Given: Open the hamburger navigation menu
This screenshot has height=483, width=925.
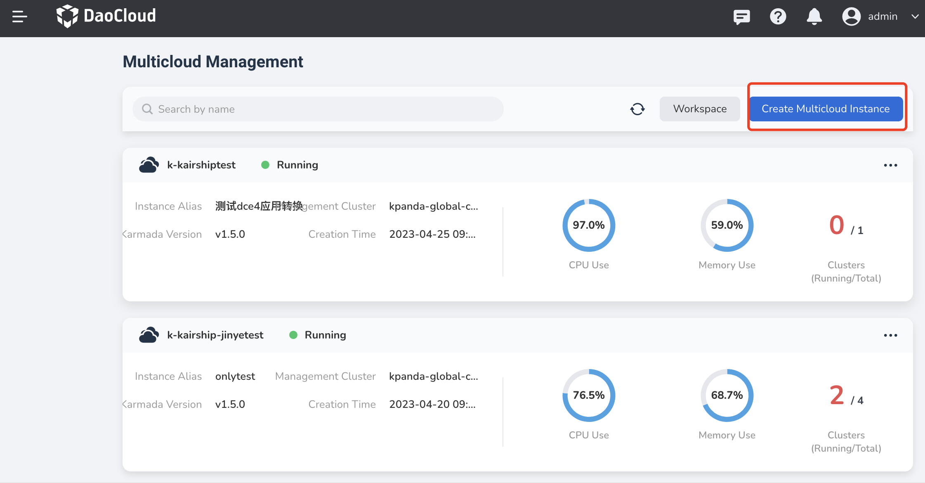Looking at the screenshot, I should point(19,17).
